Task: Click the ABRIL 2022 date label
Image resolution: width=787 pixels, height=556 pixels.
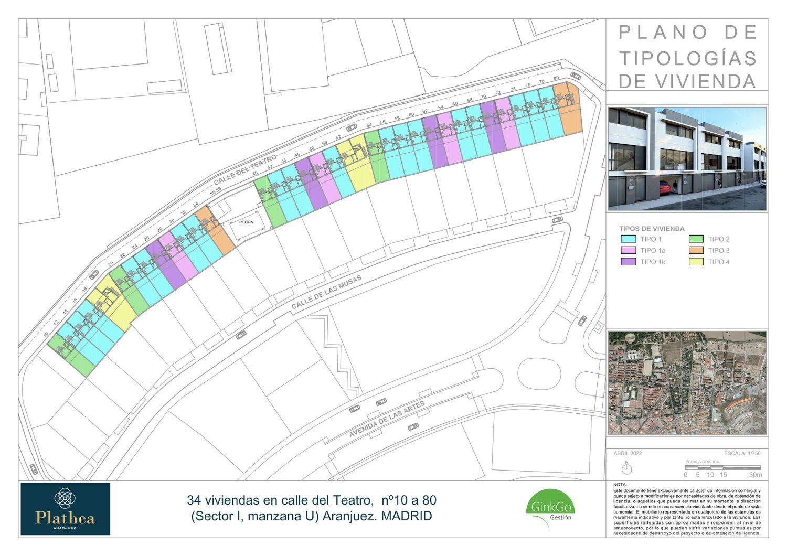Action: 628,453
